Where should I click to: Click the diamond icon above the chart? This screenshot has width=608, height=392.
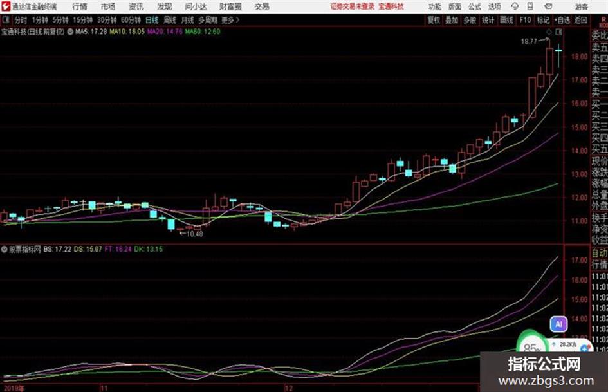tap(549, 32)
